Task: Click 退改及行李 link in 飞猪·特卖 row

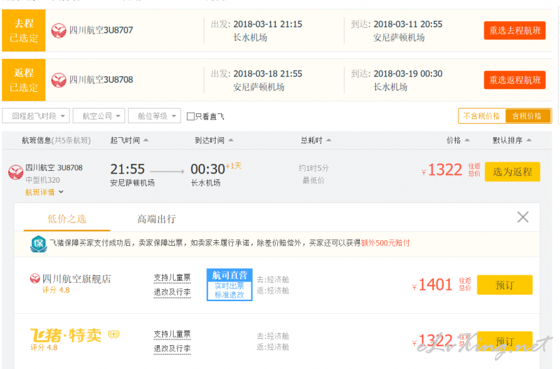Action: [x=172, y=349]
